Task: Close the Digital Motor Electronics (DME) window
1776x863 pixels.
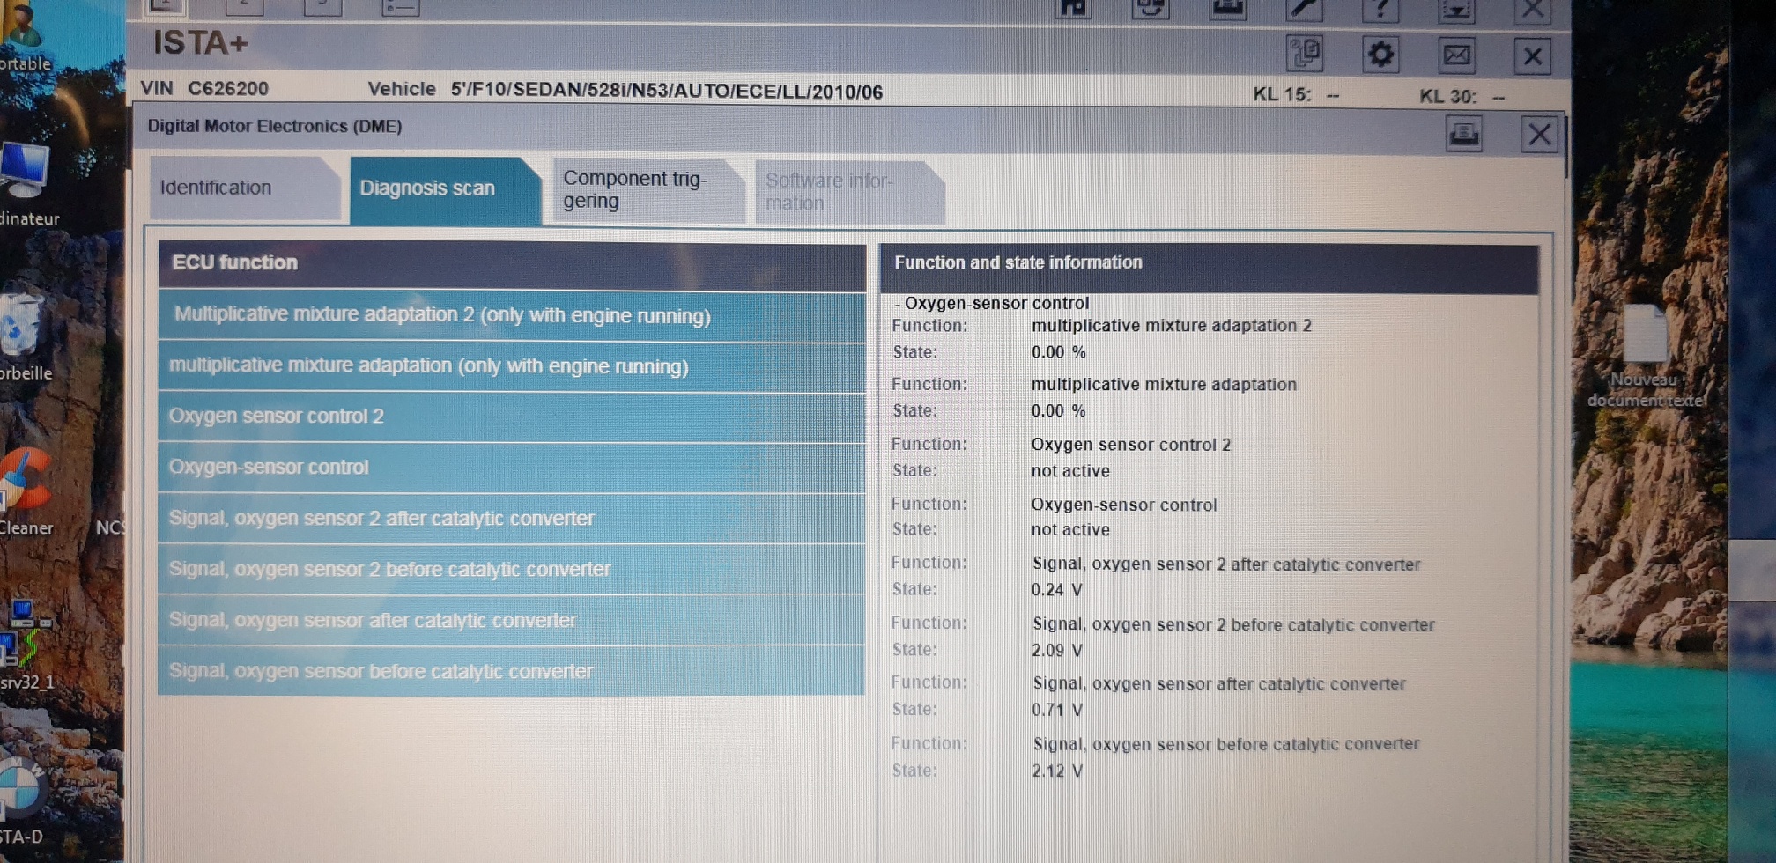Action: (x=1539, y=135)
